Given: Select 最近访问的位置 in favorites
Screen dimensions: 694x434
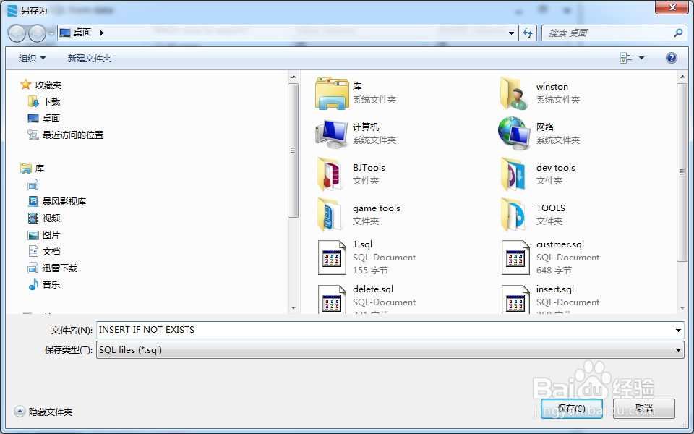Looking at the screenshot, I should pos(66,135).
